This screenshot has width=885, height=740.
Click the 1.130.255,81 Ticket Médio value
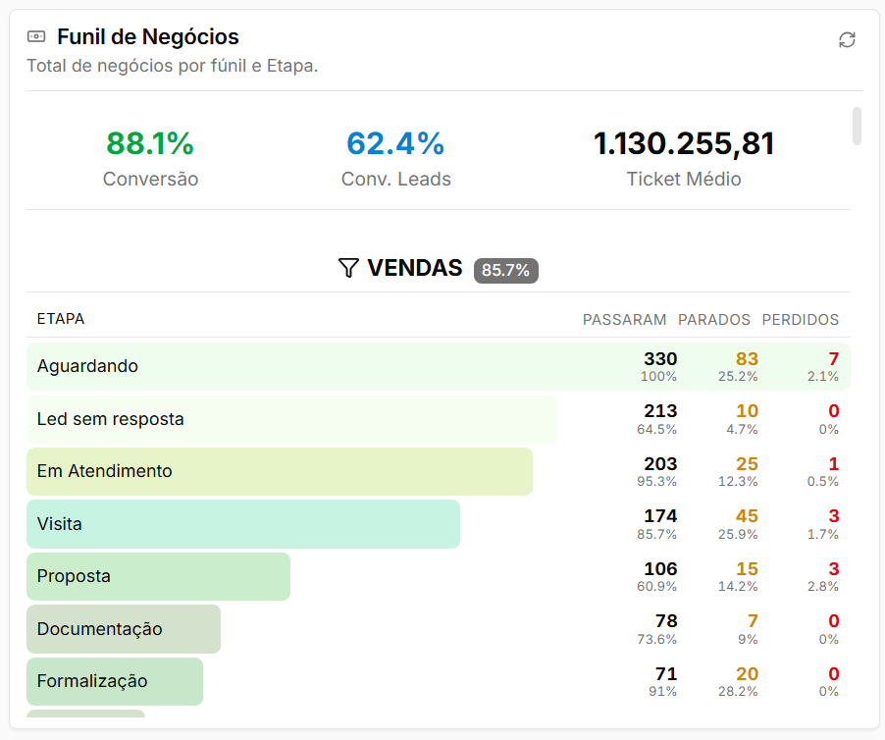click(x=684, y=143)
